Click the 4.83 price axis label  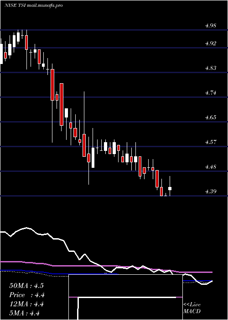coord(211,68)
